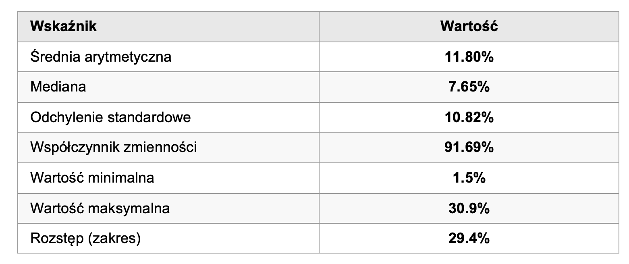Screen dimensions: 629x264
Task: Select the 7.65% median value
Action: 469,87
